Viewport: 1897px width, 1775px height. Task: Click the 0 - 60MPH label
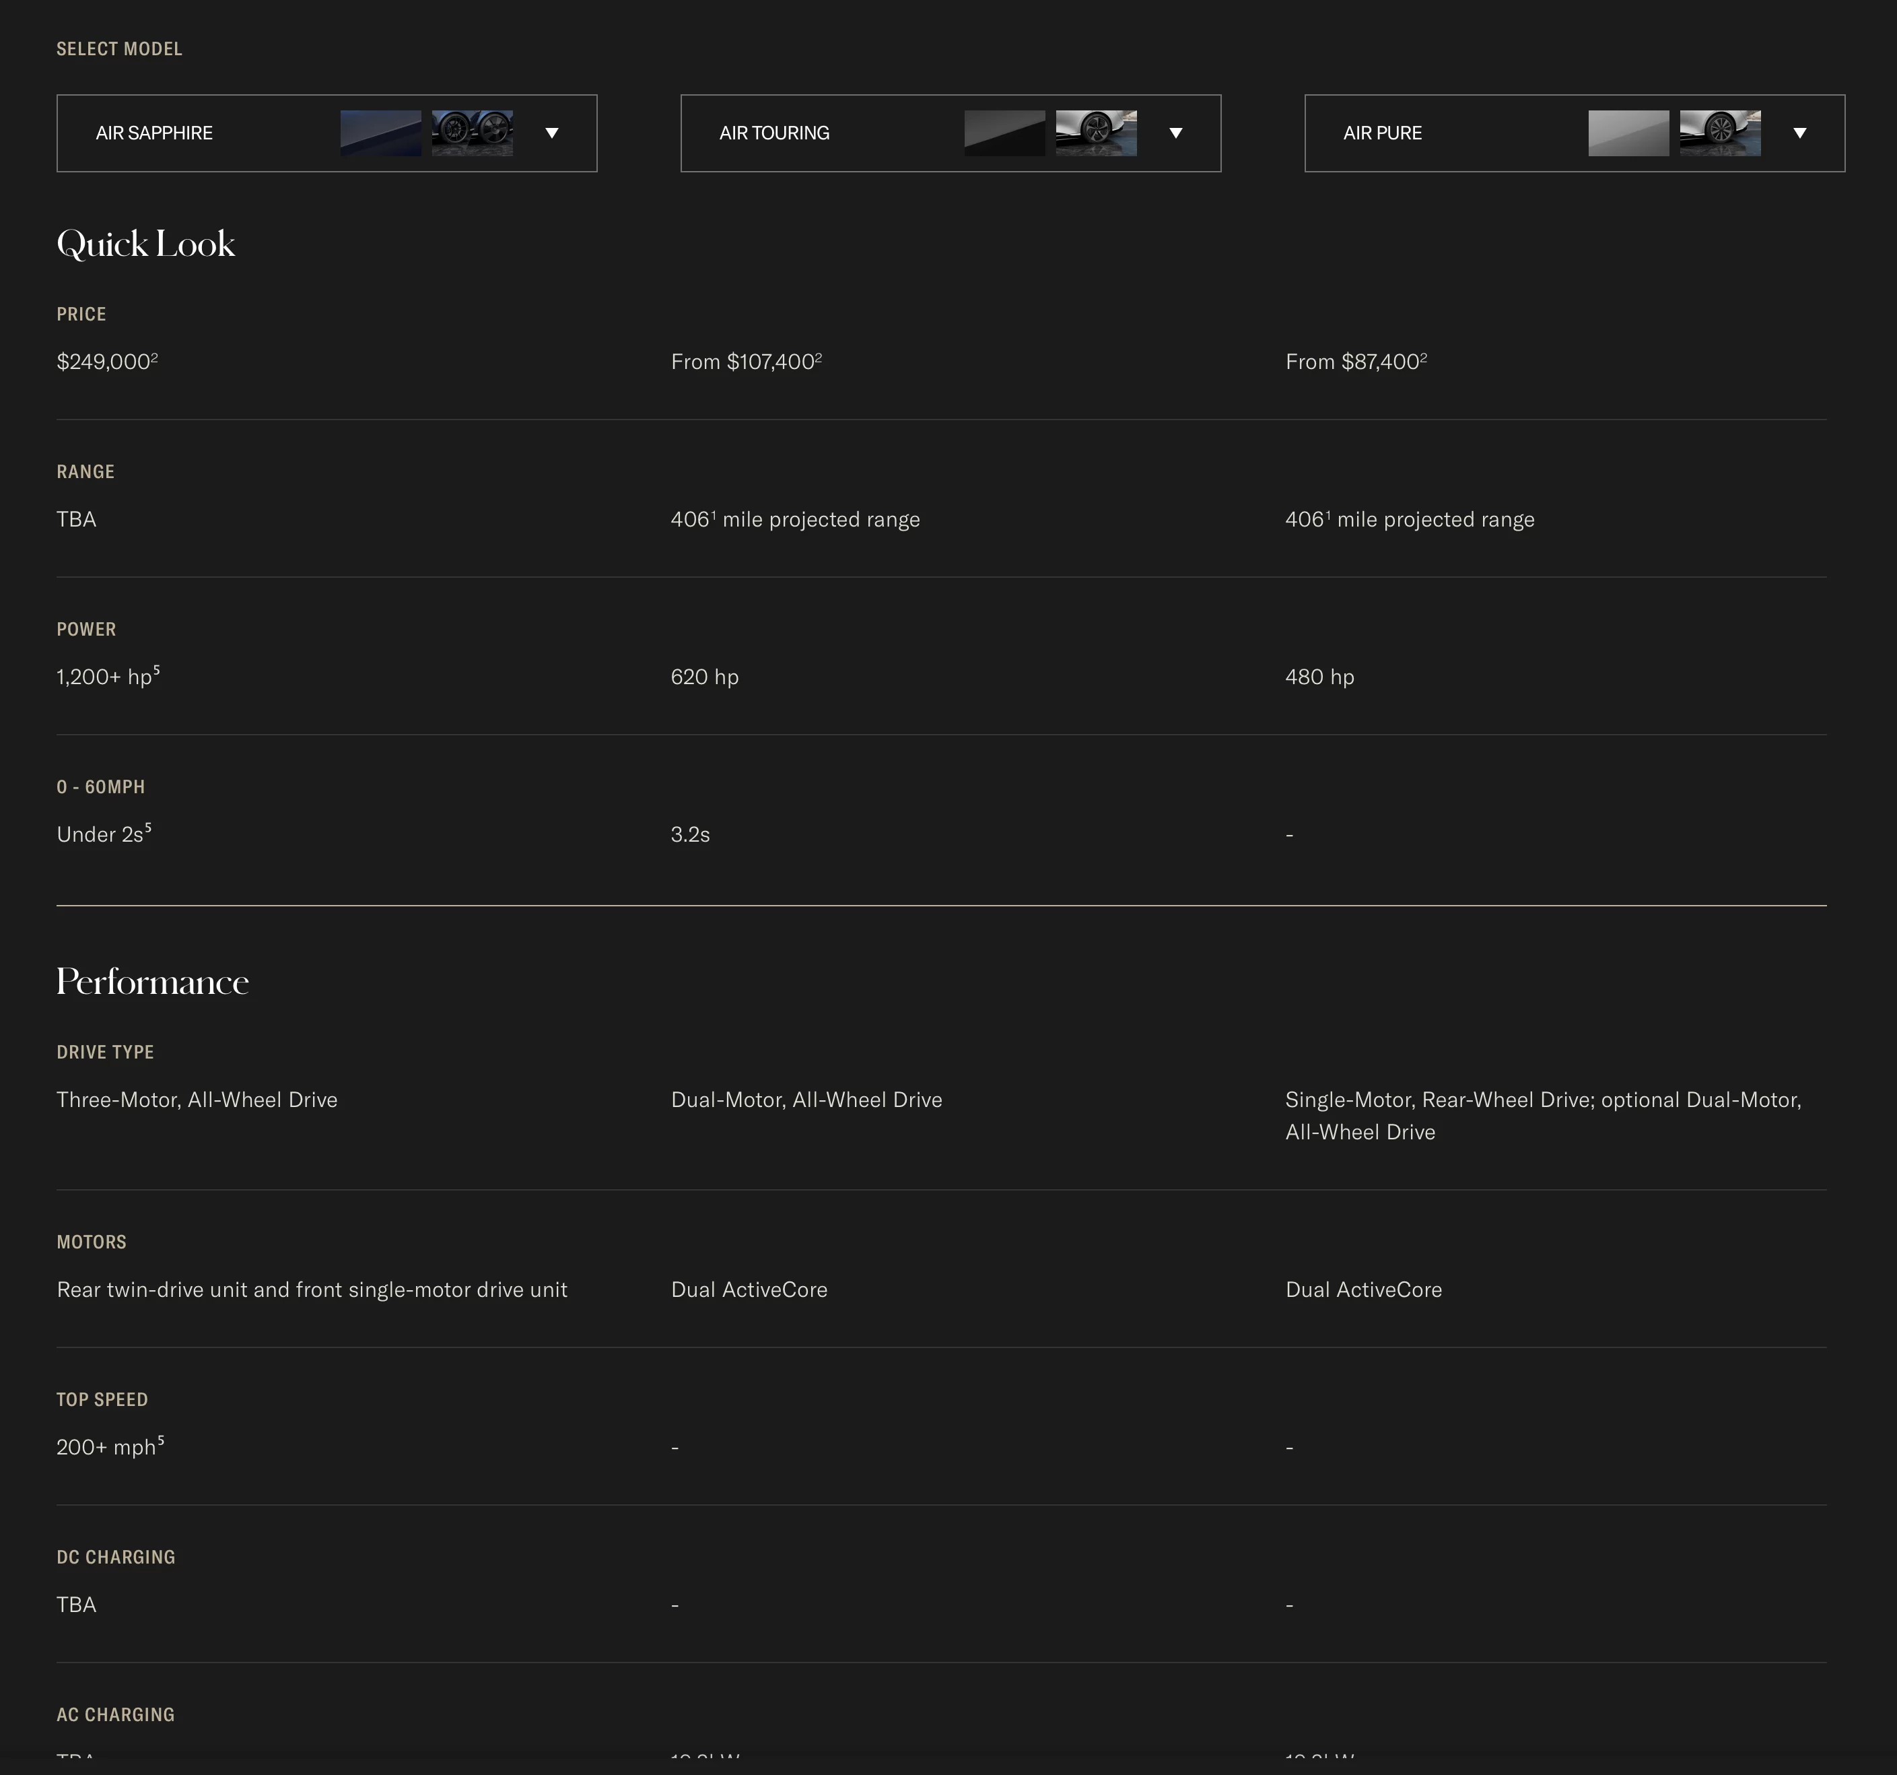click(100, 787)
